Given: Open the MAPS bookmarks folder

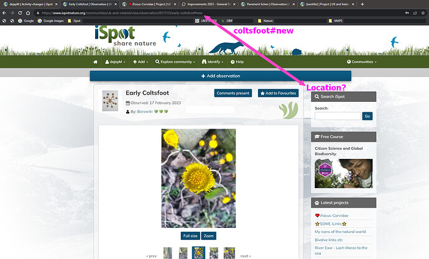Looking at the screenshot, I should 336,20.
